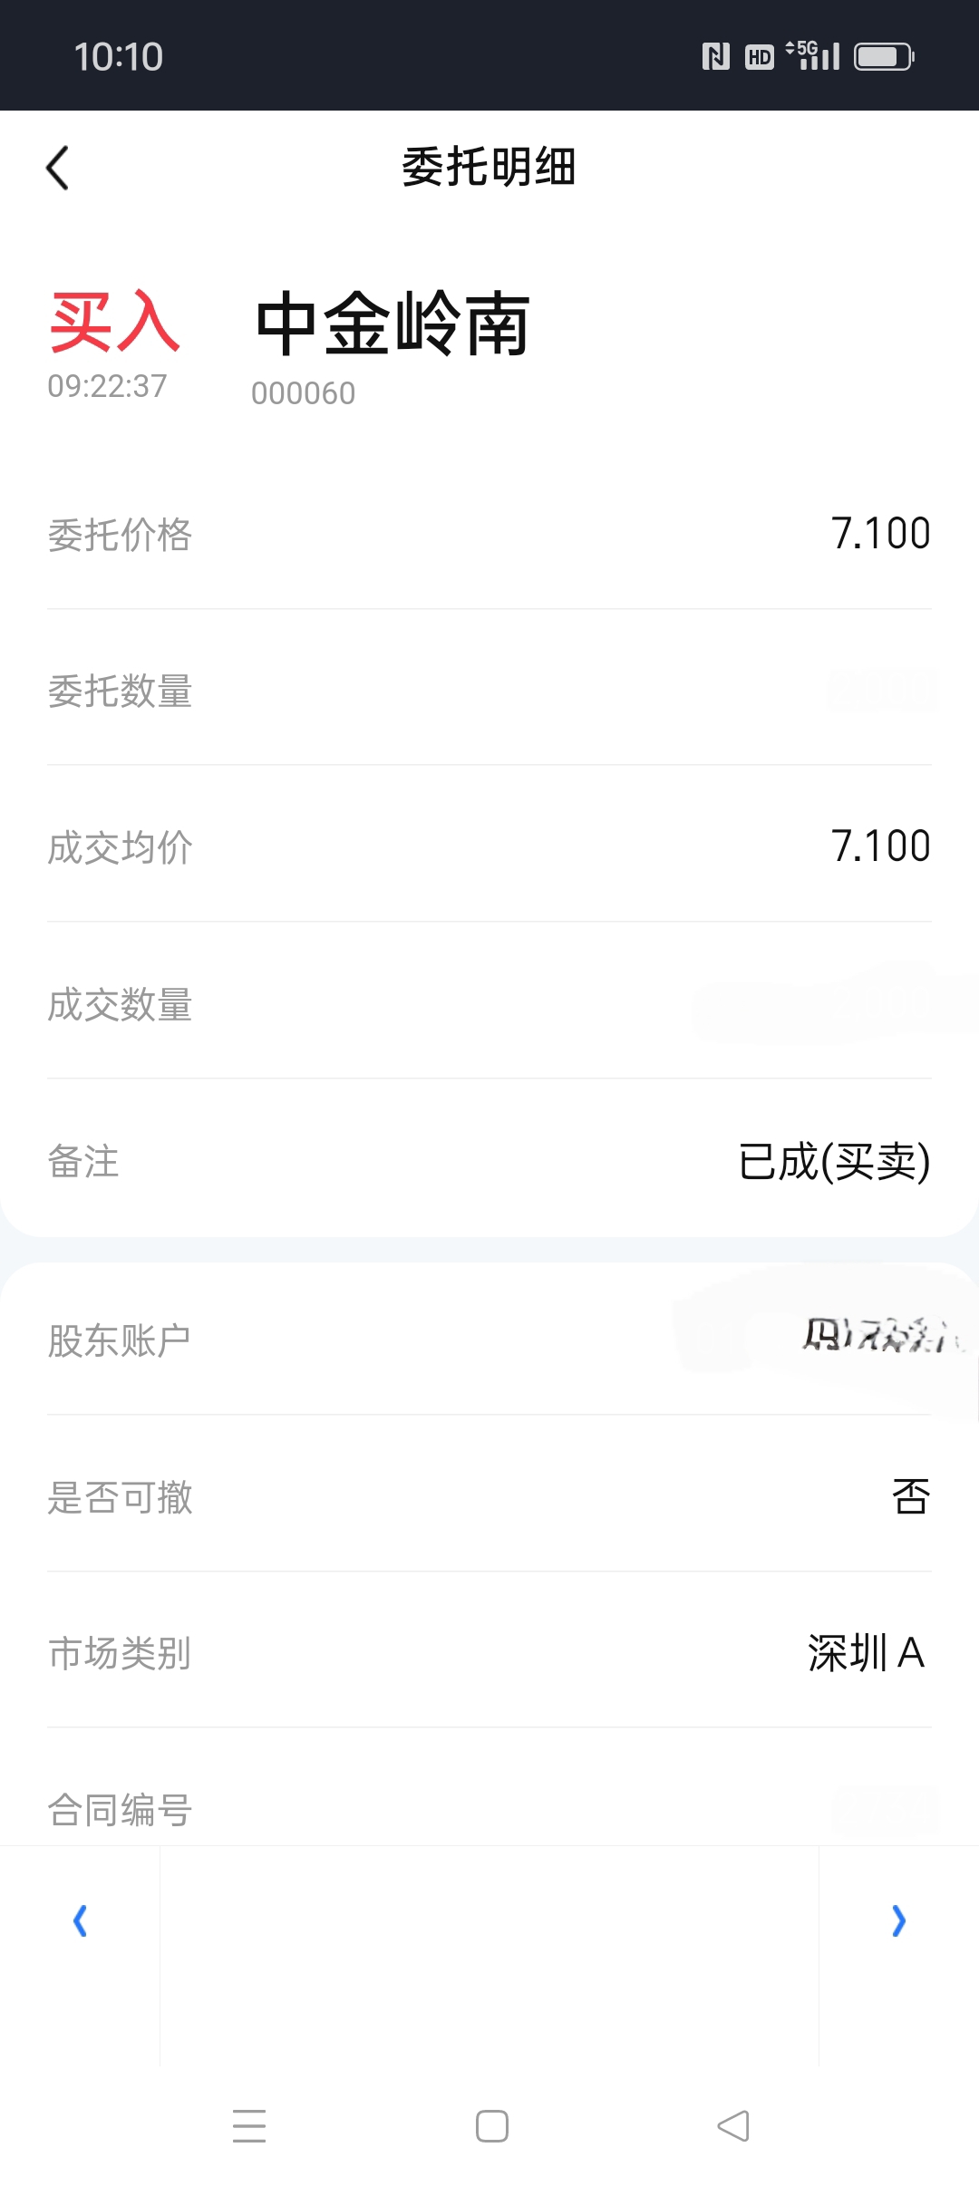Select the 委托价格 row value 7.100
979x2186 pixels.
881,533
